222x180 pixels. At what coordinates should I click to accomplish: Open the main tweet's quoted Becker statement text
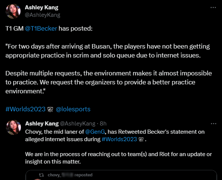pyautogui.click(x=109, y=69)
